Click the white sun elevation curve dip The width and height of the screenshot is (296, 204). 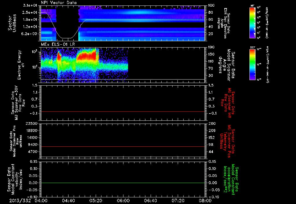(x=67, y=38)
